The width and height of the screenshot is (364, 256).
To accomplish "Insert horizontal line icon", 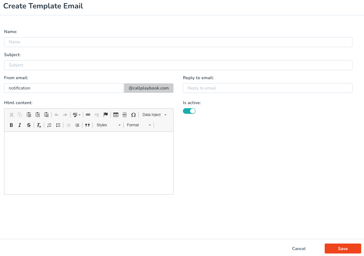I will point(125,115).
